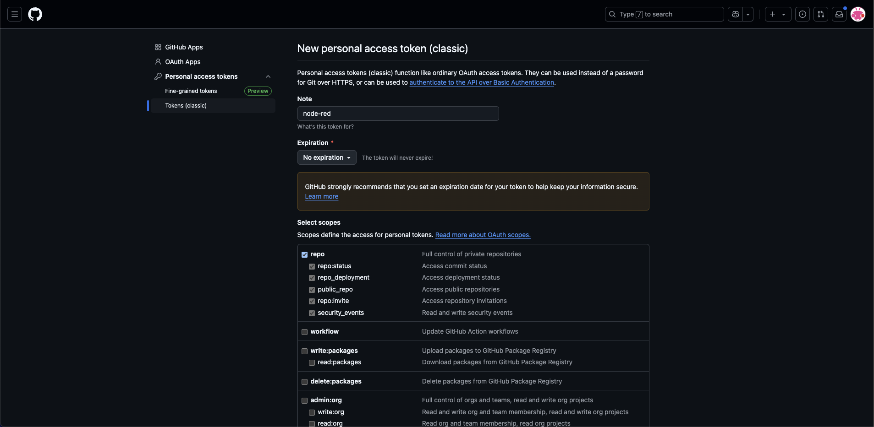Click the Personal access tokens key icon

[158, 76]
